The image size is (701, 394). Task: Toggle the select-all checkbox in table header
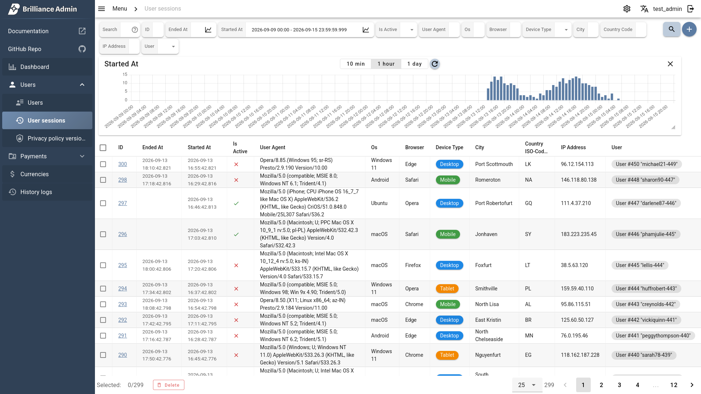coord(103,148)
